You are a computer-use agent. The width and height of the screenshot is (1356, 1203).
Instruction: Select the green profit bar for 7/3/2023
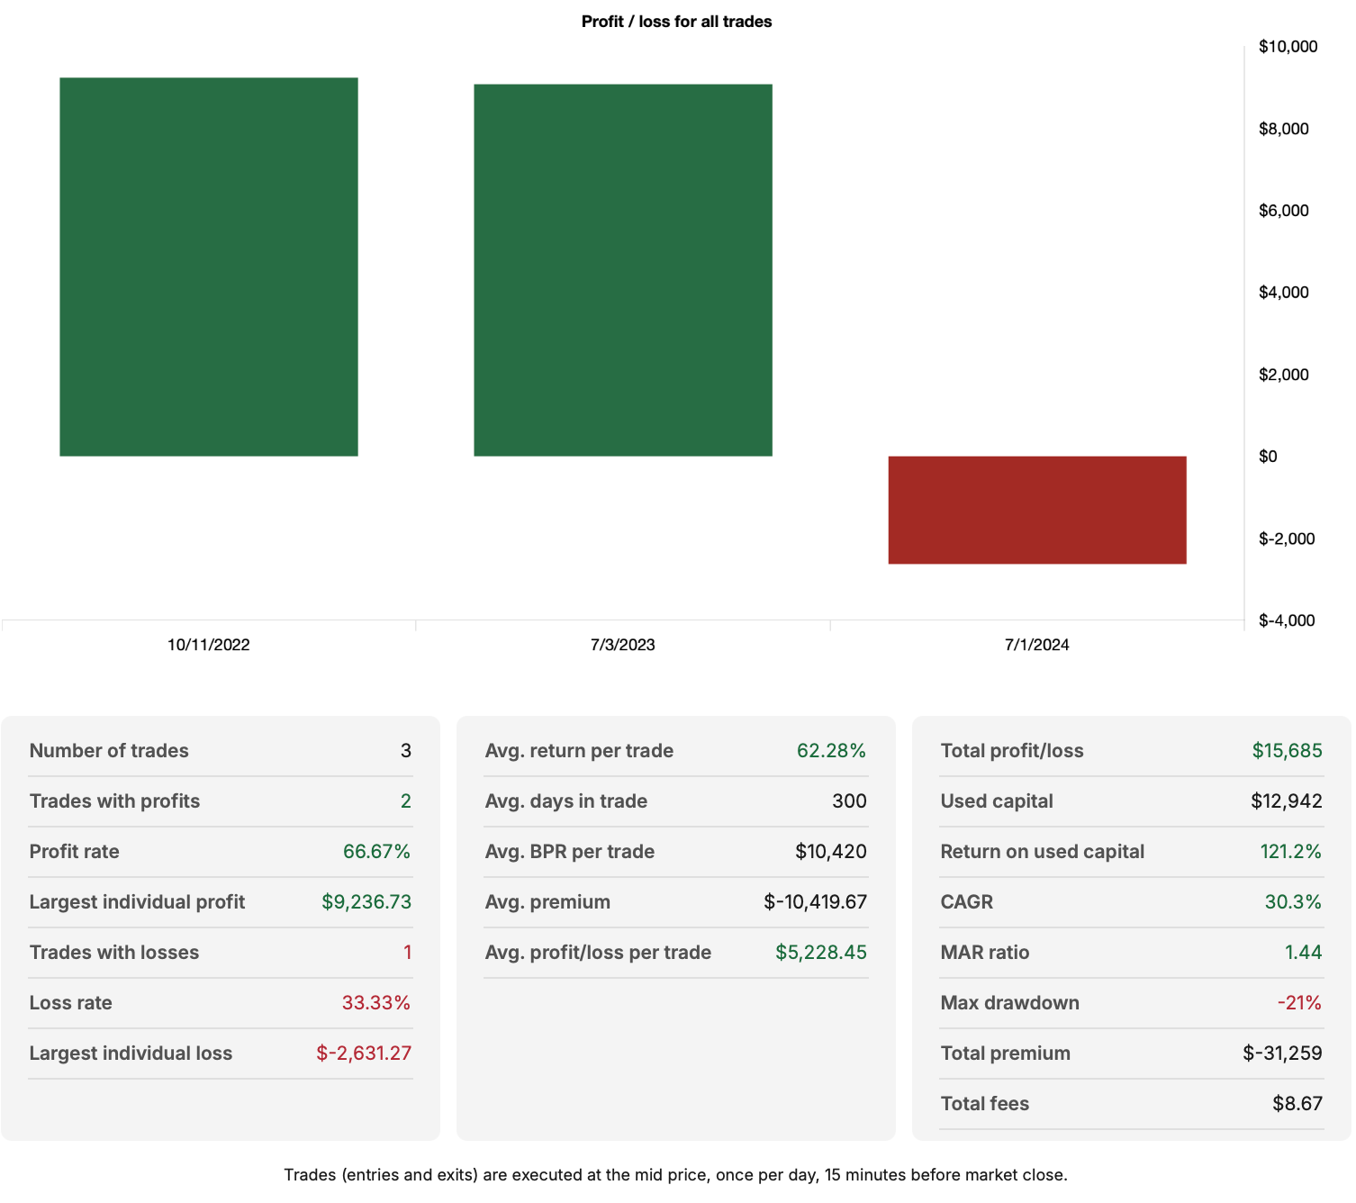tap(621, 270)
